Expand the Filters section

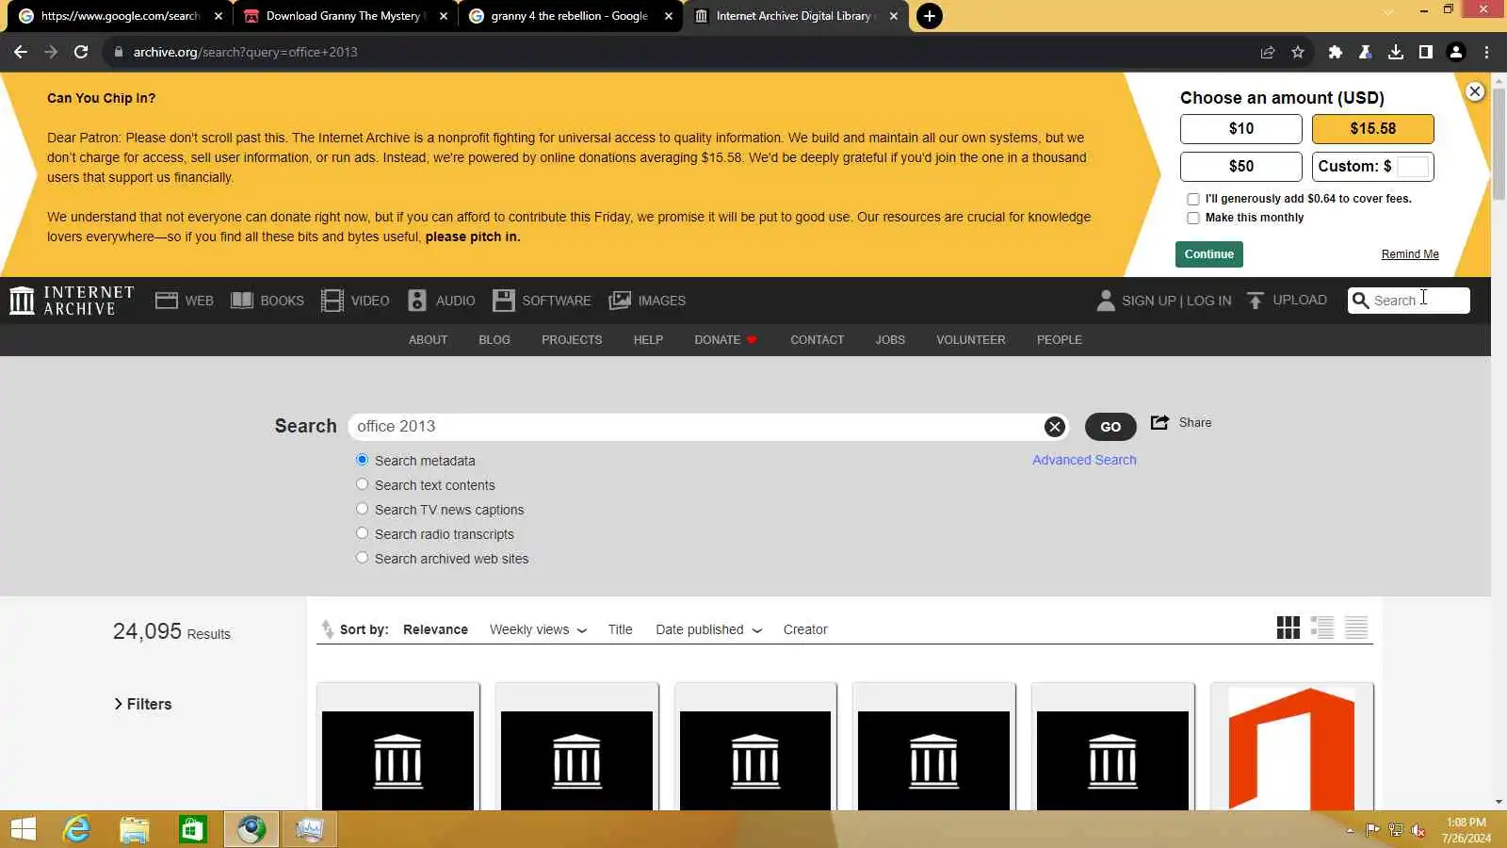[143, 704]
